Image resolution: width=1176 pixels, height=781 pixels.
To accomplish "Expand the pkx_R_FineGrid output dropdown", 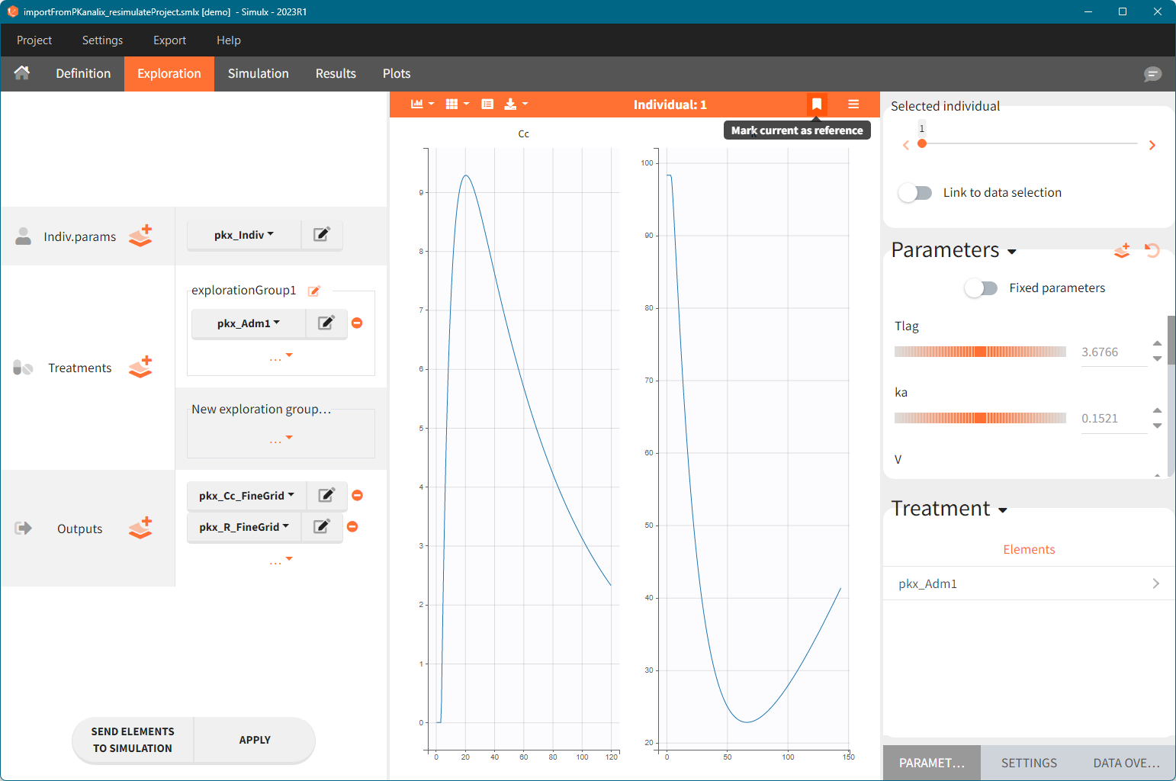I will point(244,527).
